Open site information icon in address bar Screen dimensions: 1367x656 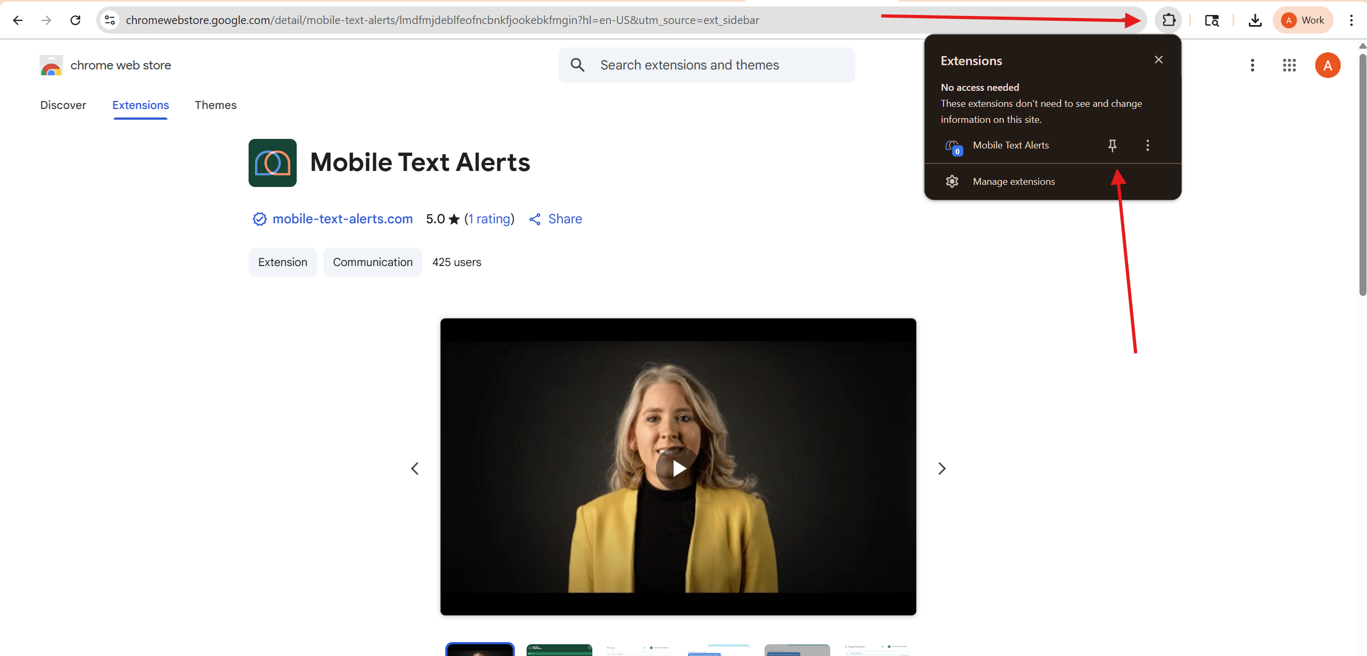110,20
